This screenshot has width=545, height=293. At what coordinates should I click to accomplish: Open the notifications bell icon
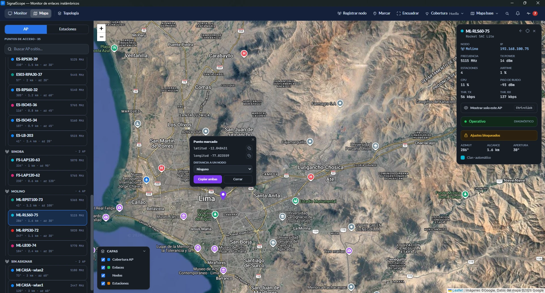518,13
